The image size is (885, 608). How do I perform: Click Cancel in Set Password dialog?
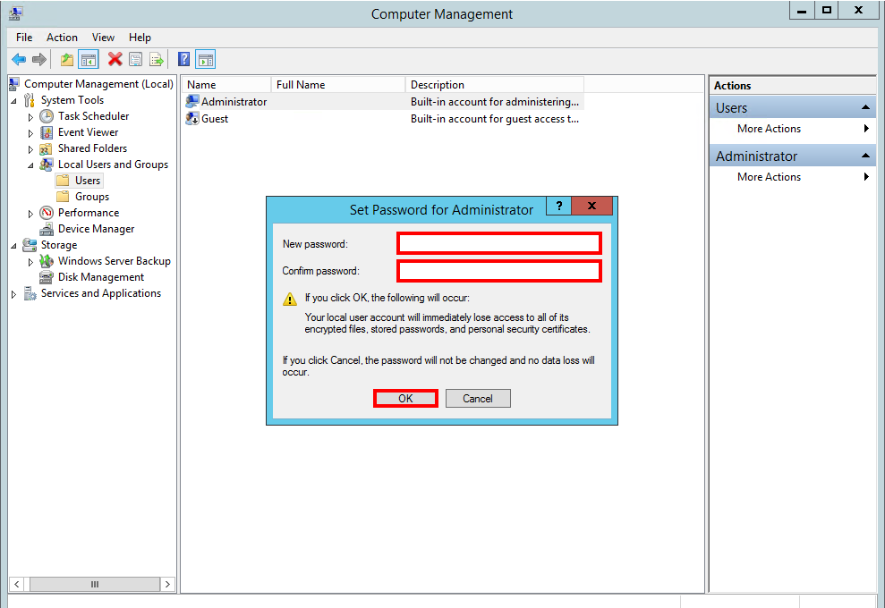(478, 398)
